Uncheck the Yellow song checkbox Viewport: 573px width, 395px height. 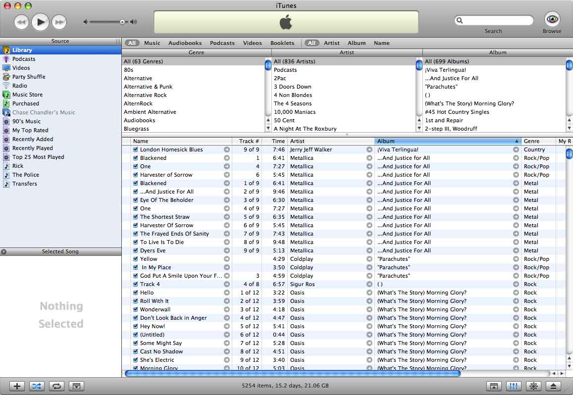(x=136, y=259)
